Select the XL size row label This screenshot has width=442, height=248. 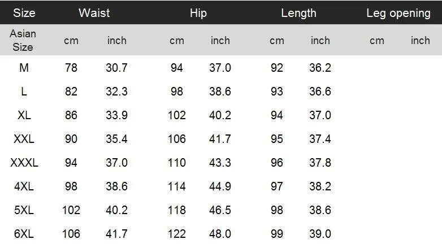(24, 115)
